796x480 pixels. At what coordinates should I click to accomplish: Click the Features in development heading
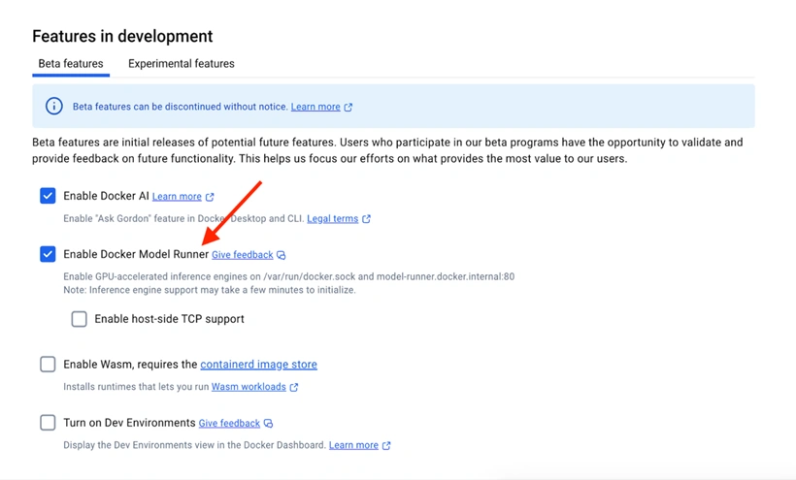tap(122, 36)
